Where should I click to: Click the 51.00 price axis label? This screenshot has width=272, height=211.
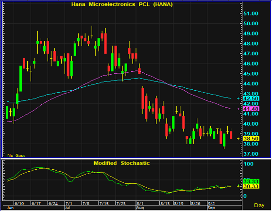251,14
